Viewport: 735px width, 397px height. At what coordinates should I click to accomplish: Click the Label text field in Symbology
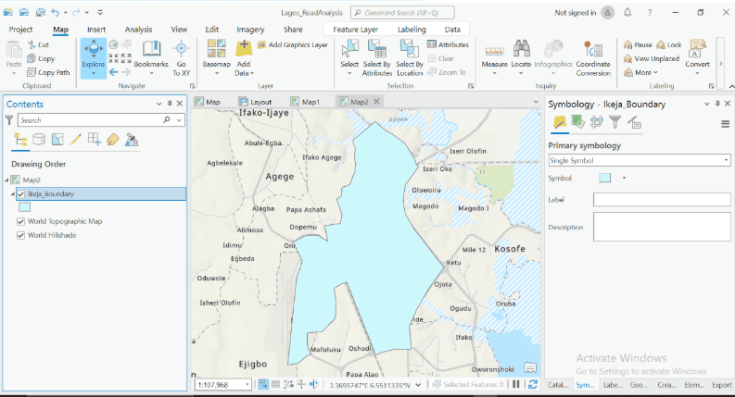point(662,199)
